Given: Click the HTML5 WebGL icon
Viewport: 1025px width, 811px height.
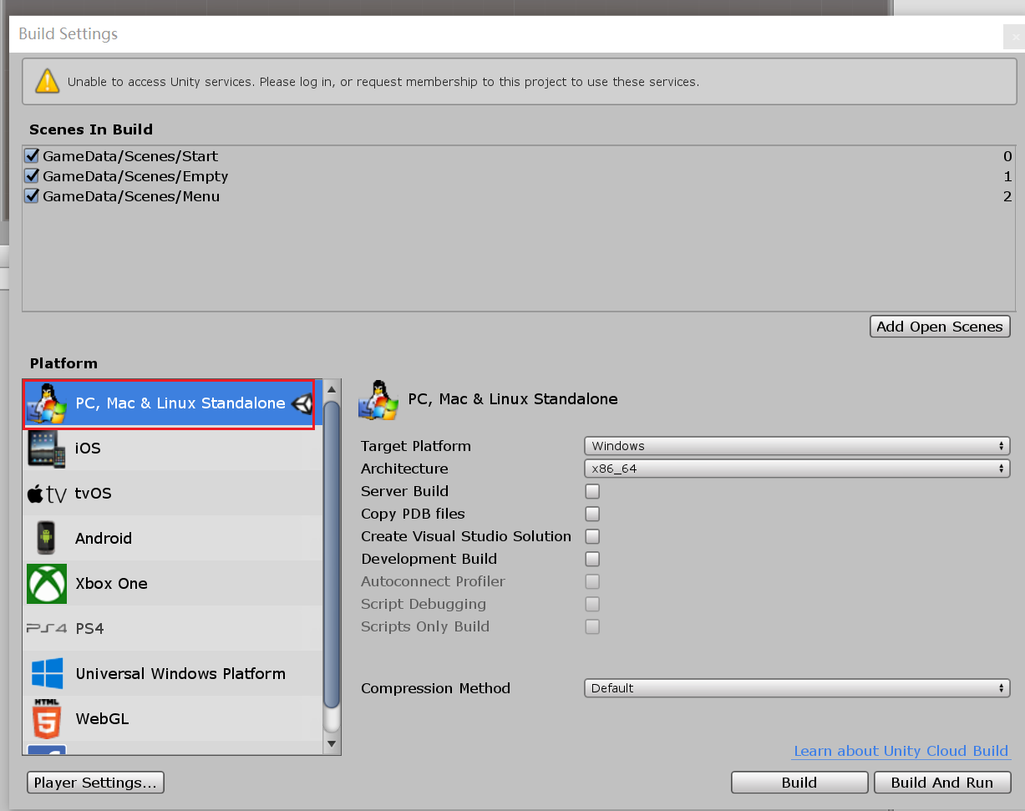Looking at the screenshot, I should click(47, 718).
